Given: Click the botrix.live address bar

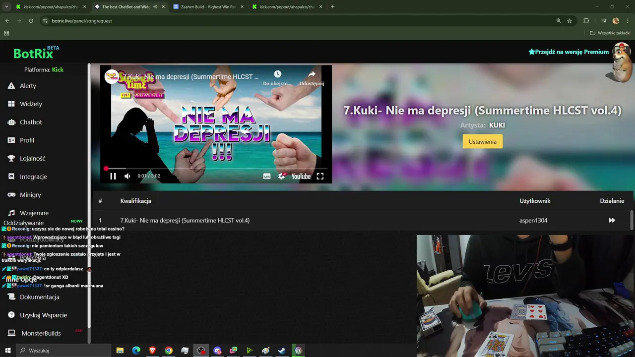Looking at the screenshot, I should [298, 21].
